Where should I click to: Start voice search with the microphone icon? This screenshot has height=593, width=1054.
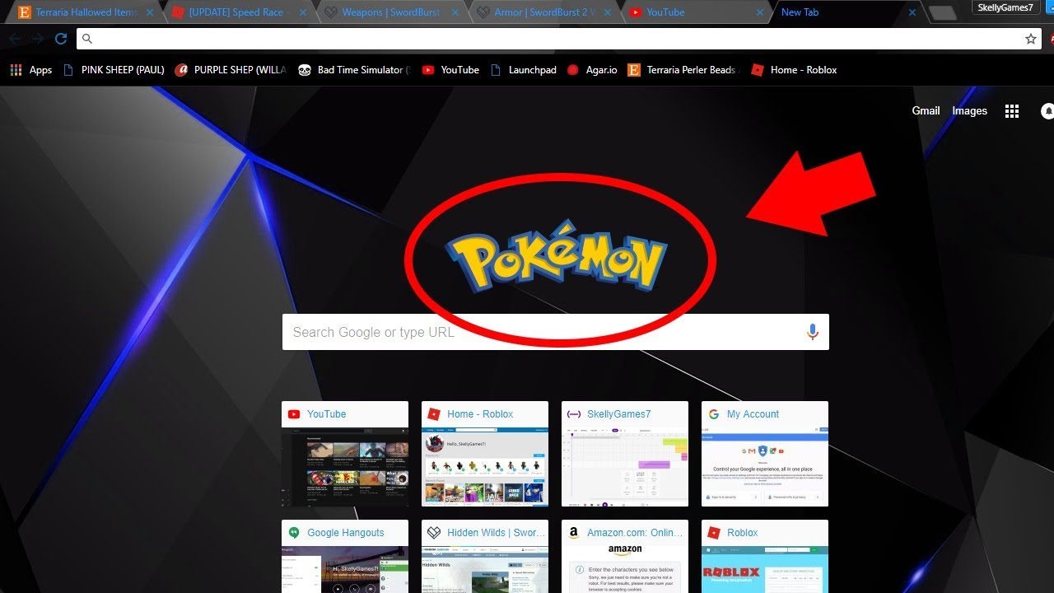812,332
